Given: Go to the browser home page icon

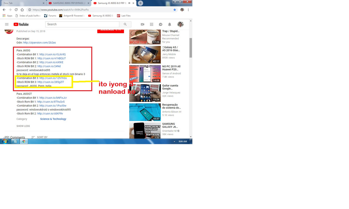Looking at the screenshot, I should click(22, 10).
